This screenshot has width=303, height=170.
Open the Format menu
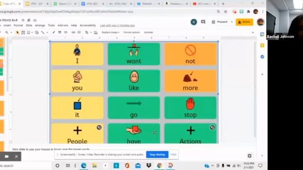(x=18, y=25)
